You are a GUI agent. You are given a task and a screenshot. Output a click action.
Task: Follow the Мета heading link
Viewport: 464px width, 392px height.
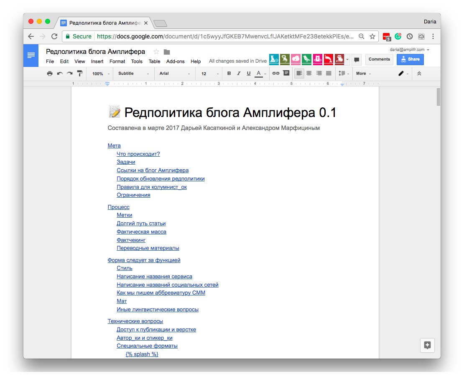coord(114,145)
